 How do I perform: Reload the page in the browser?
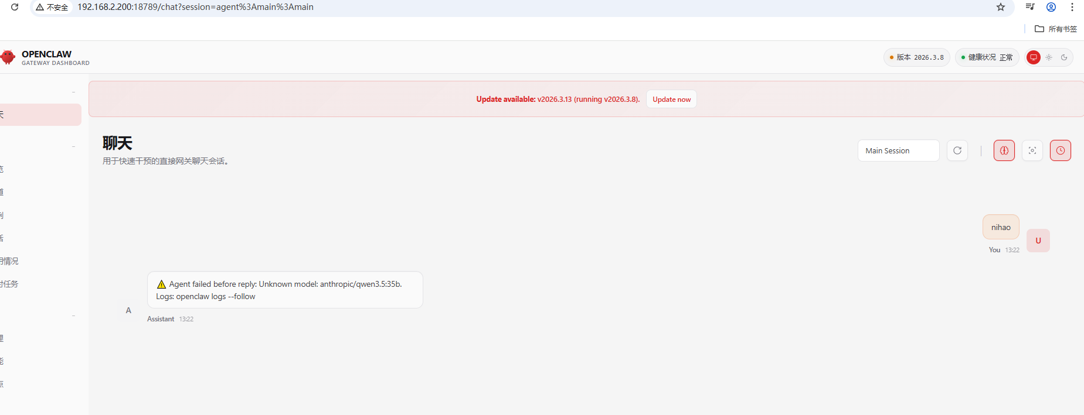(15, 7)
